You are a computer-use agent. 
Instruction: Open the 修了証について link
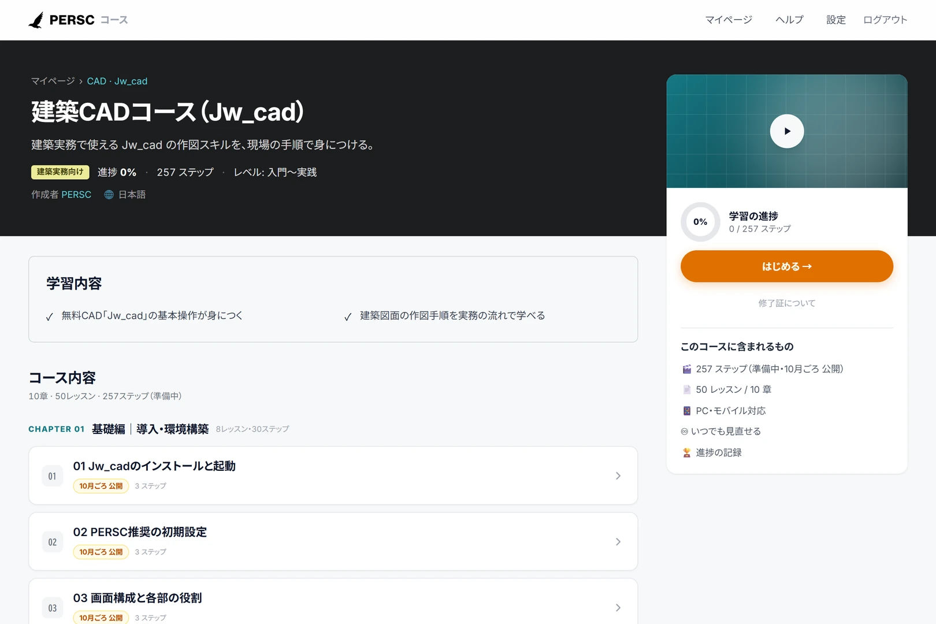tap(787, 303)
